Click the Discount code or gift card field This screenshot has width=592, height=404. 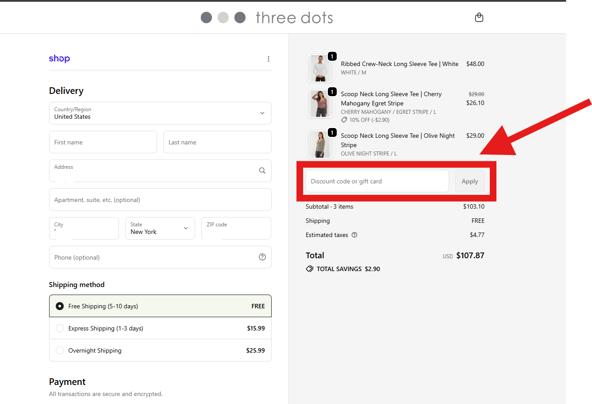(377, 181)
